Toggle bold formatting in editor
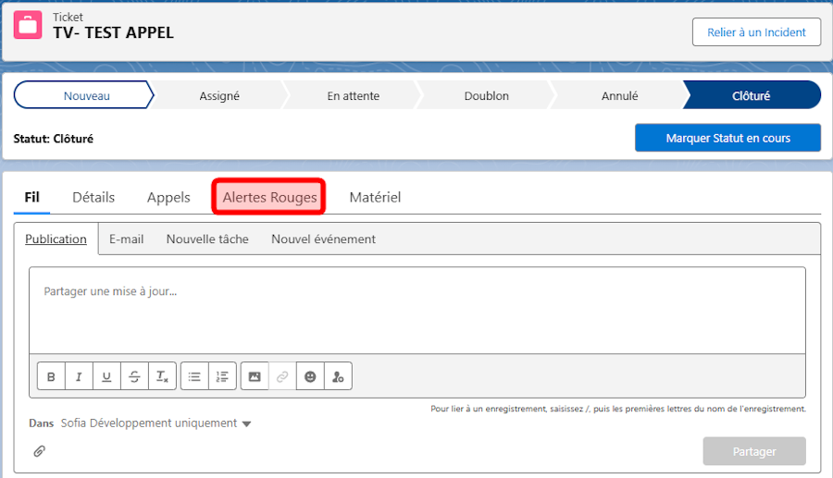The height and width of the screenshot is (478, 833). [x=52, y=376]
